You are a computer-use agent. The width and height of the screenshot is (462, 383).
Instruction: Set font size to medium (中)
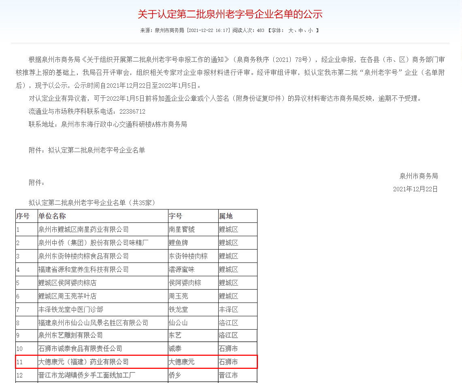point(301,30)
